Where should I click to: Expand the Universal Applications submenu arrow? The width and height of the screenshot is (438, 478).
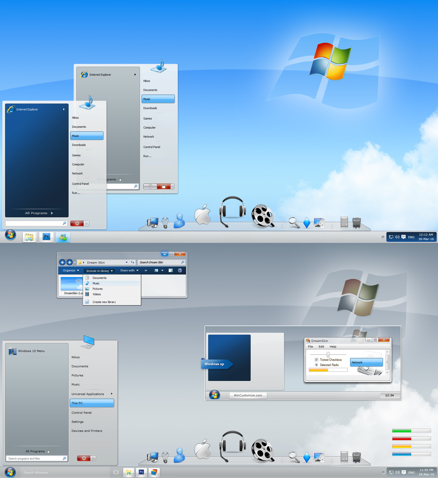tap(112, 394)
